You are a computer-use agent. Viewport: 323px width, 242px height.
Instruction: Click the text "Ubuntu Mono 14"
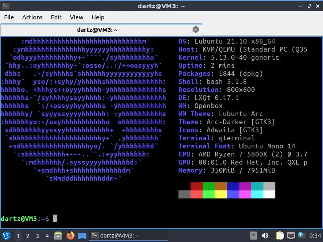[x=267, y=146]
